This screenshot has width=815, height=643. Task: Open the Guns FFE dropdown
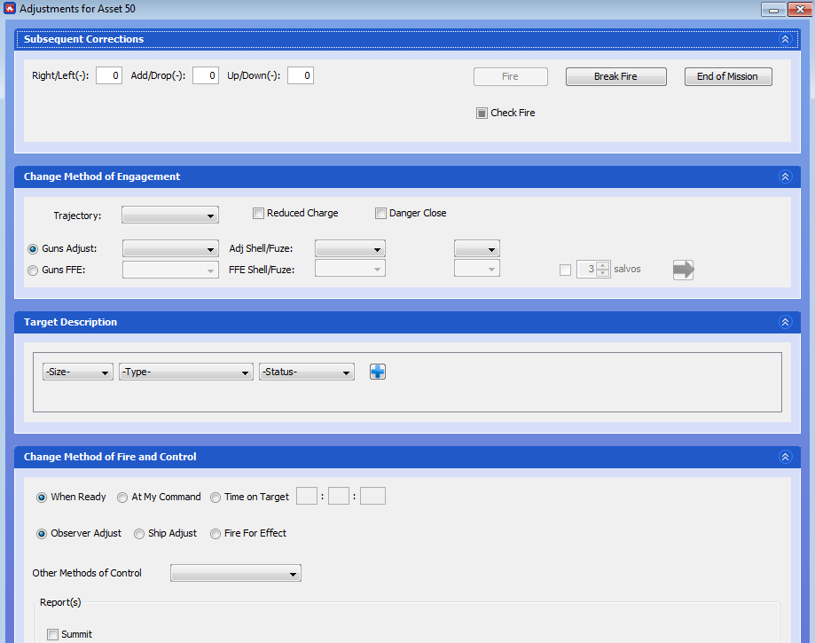point(170,270)
